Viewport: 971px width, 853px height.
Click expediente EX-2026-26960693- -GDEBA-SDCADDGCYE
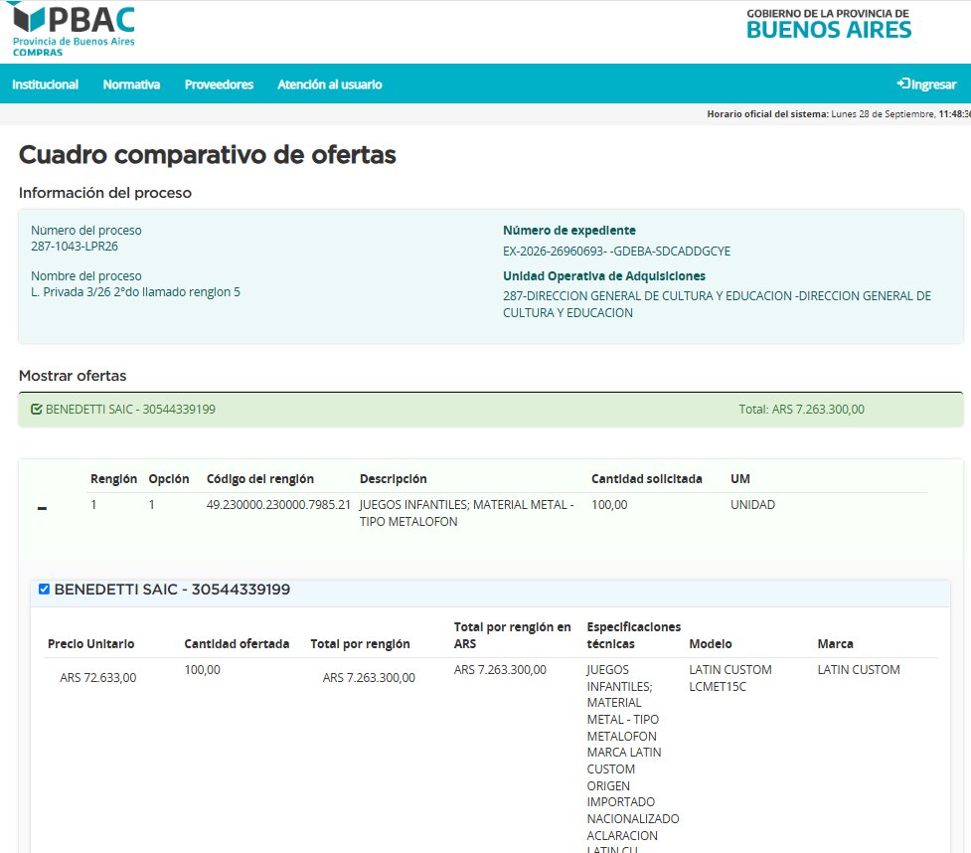(617, 252)
